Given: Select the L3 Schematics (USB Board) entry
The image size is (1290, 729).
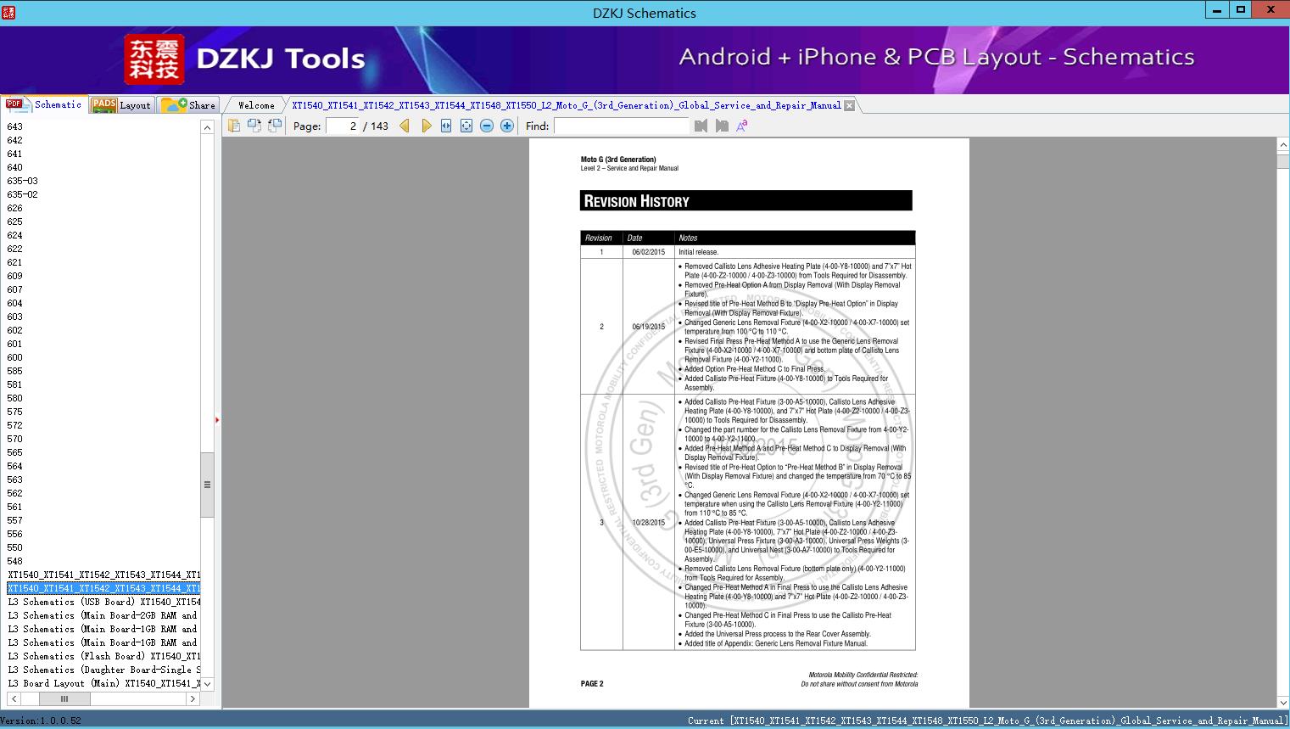Looking at the screenshot, I should click(x=103, y=602).
